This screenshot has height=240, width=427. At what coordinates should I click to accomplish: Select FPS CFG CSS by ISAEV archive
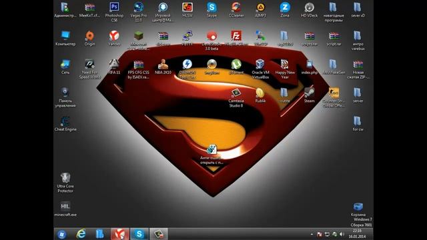pos(139,65)
